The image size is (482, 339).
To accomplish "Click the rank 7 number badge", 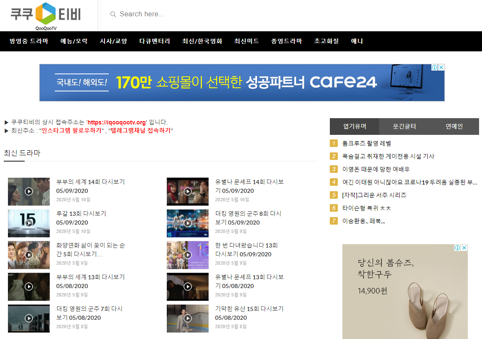I will click(x=334, y=221).
